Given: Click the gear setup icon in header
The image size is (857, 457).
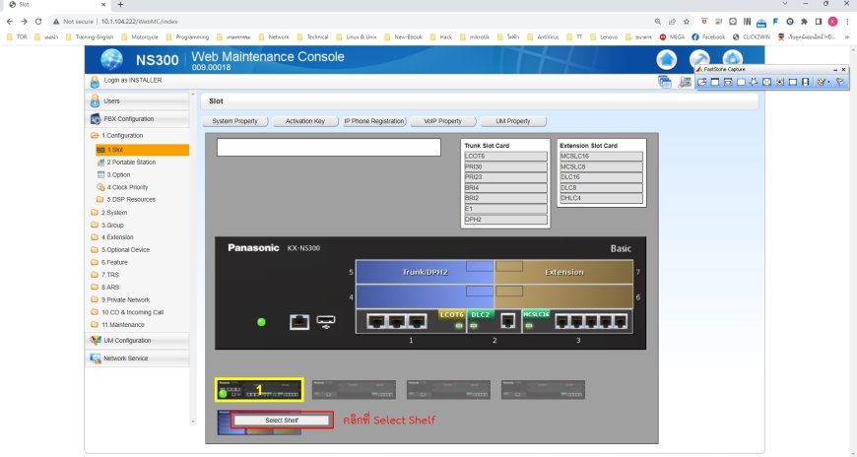Looking at the screenshot, I should 732,59.
